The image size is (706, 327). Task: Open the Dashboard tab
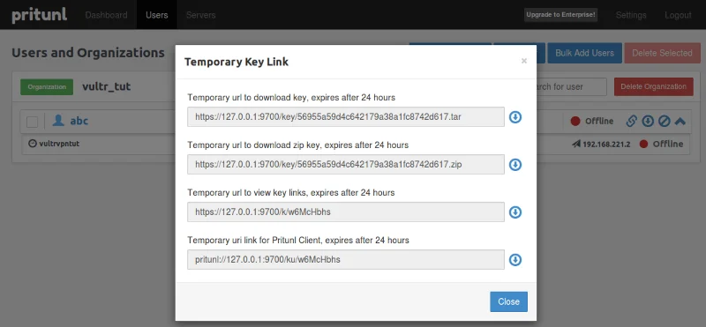(x=106, y=15)
